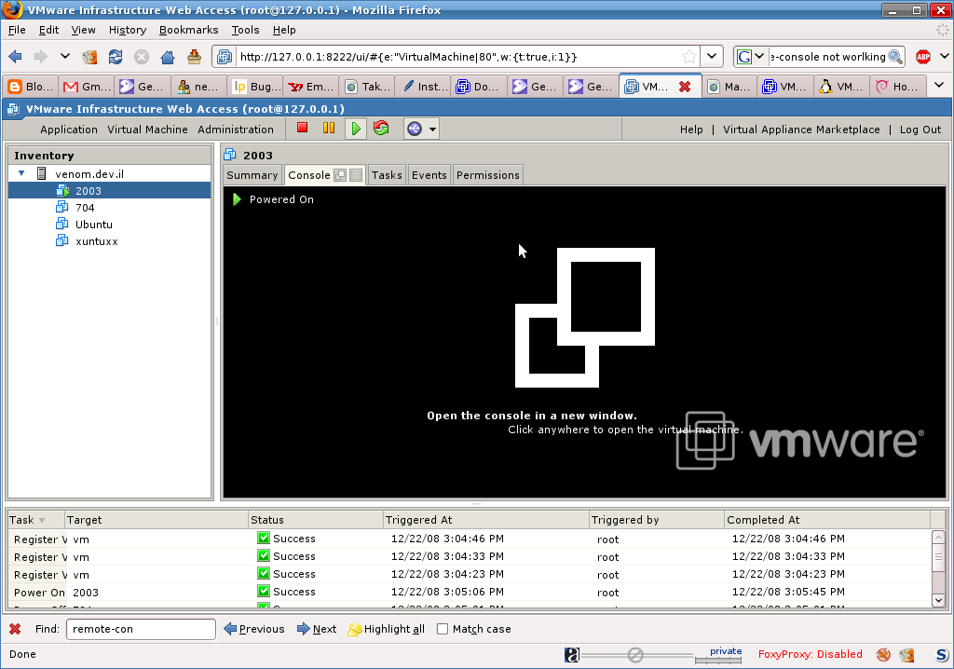
Task: Open the navigation history dropdown arrow
Action: 64,56
